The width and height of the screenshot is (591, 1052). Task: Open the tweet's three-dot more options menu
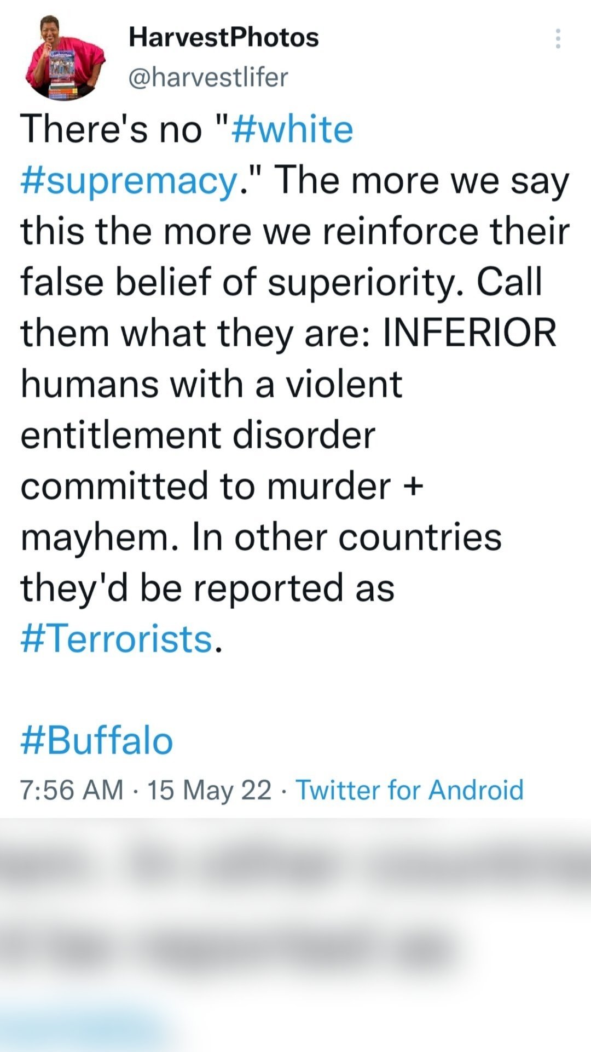click(x=558, y=39)
